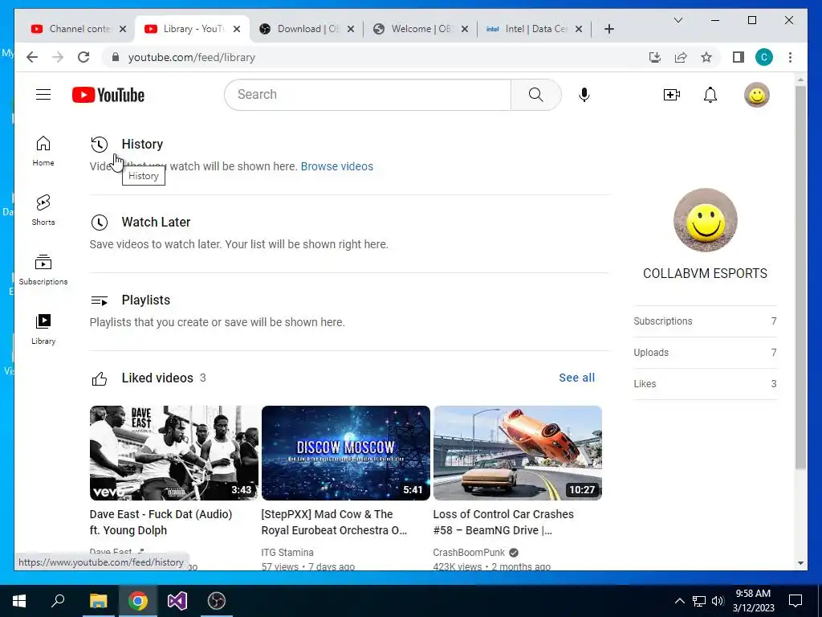Show hidden tray icons chevron

679,601
